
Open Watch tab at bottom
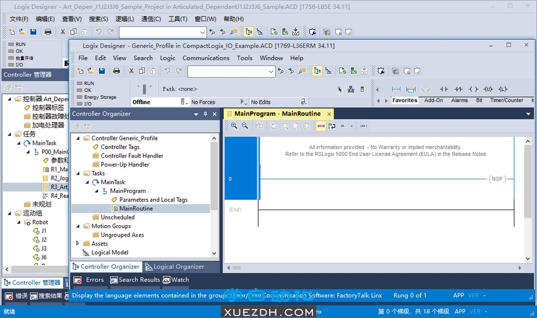pyautogui.click(x=176, y=280)
